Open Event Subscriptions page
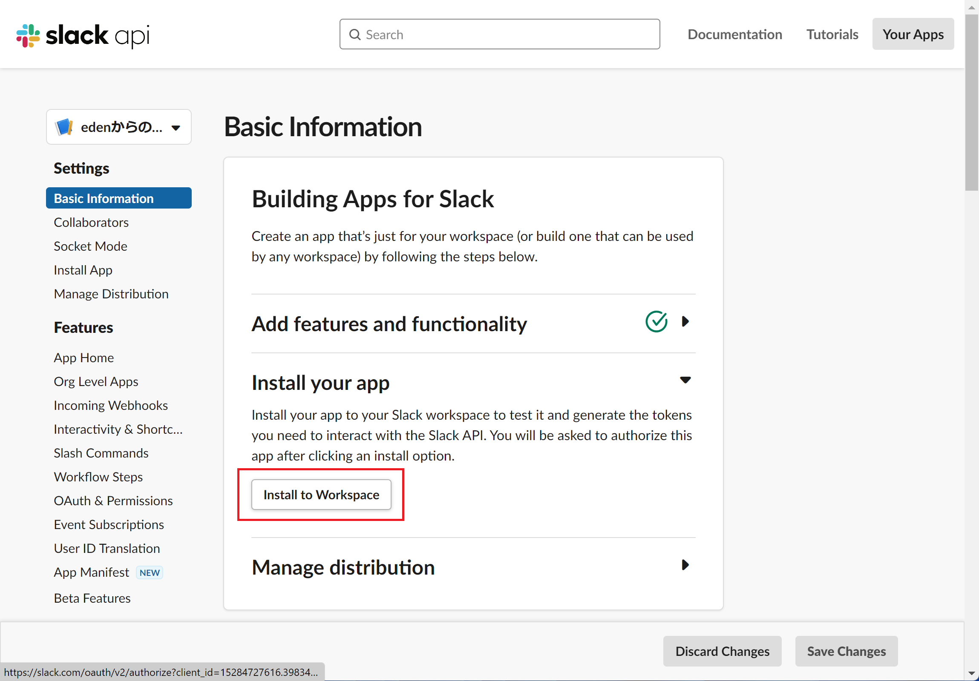This screenshot has height=681, width=979. (x=109, y=525)
